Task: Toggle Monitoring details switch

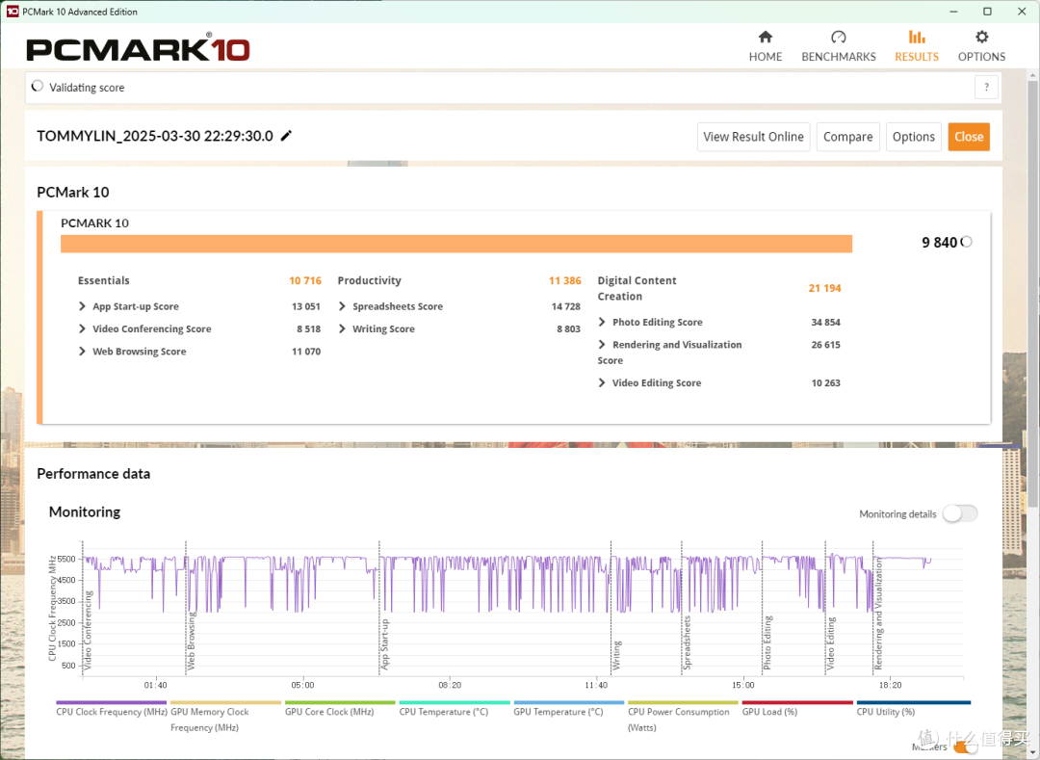Action: [x=960, y=513]
